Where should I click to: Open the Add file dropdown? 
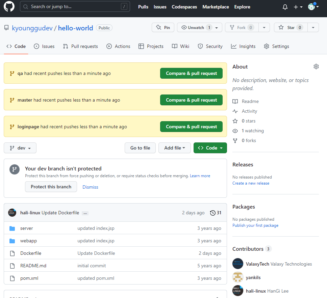pyautogui.click(x=175, y=148)
